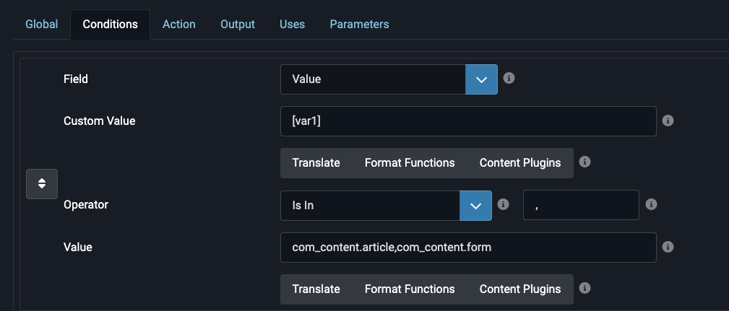Expand the Operator dropdown showing Is In
The height and width of the screenshot is (311, 729).
coord(386,205)
